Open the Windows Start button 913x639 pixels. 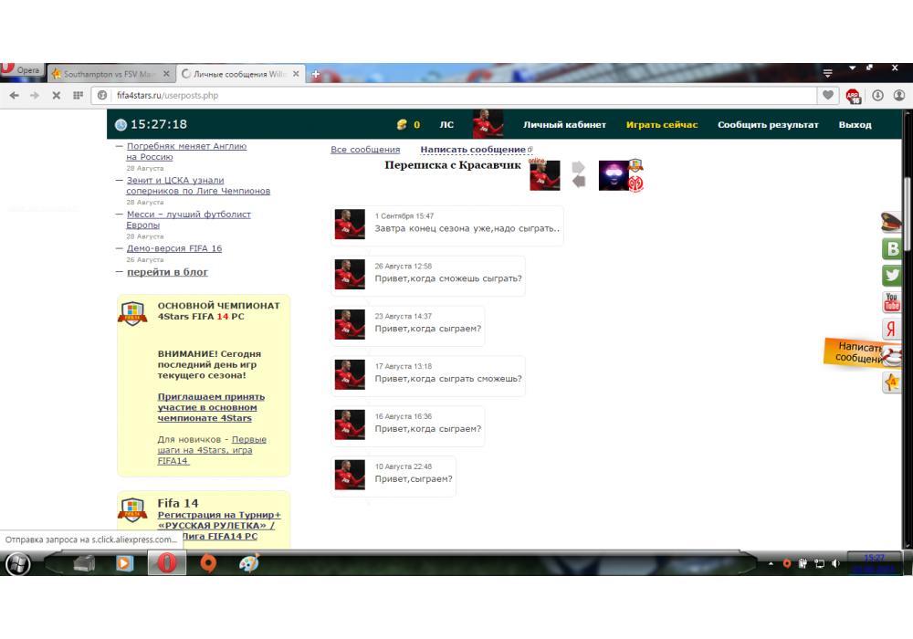(17, 564)
